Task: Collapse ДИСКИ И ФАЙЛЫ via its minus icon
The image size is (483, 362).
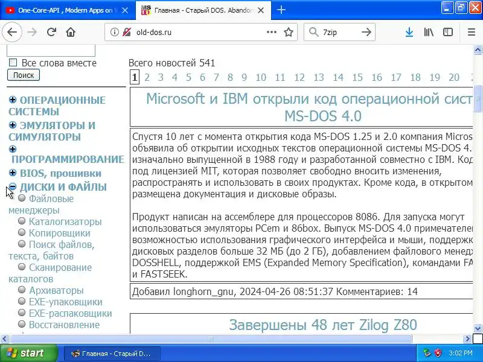Action: 13,186
